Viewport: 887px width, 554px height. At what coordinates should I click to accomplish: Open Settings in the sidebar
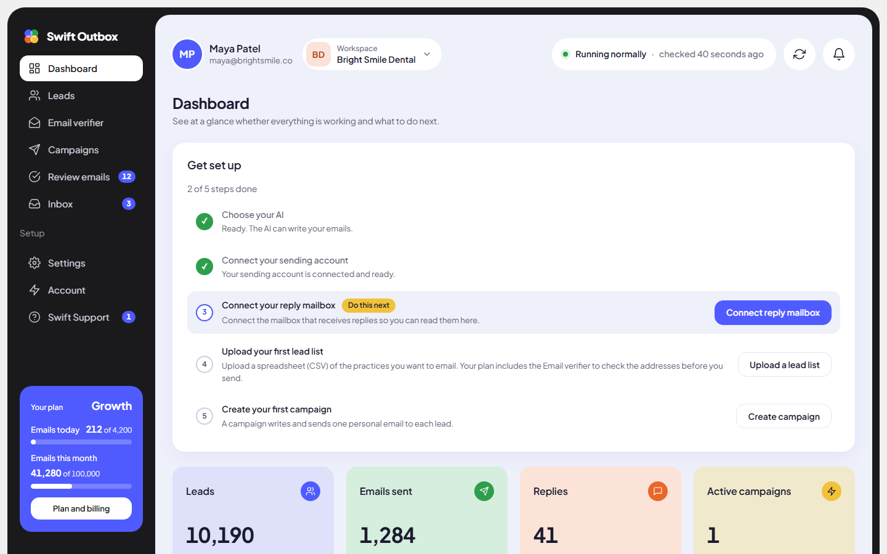[81, 263]
